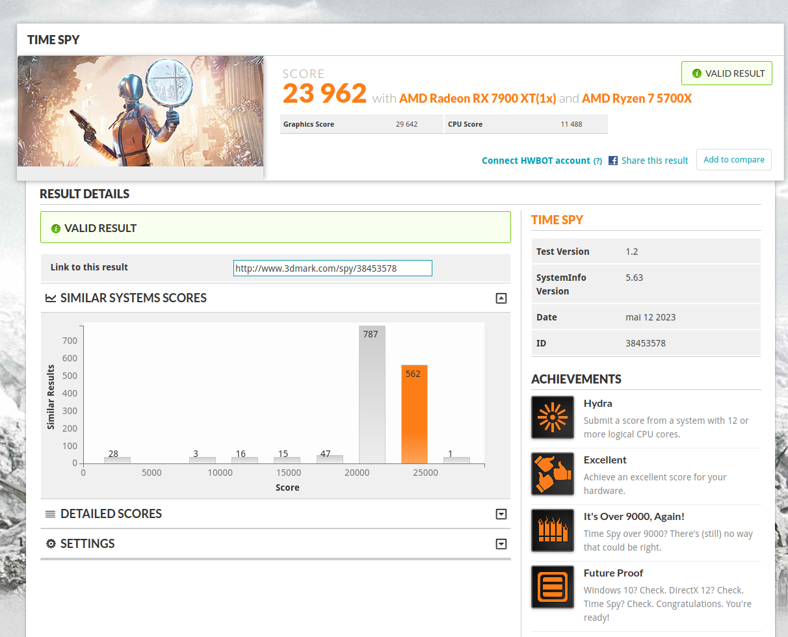This screenshot has width=788, height=637.
Task: Click the Time Spy benchmark thumbnail image
Action: (x=140, y=111)
